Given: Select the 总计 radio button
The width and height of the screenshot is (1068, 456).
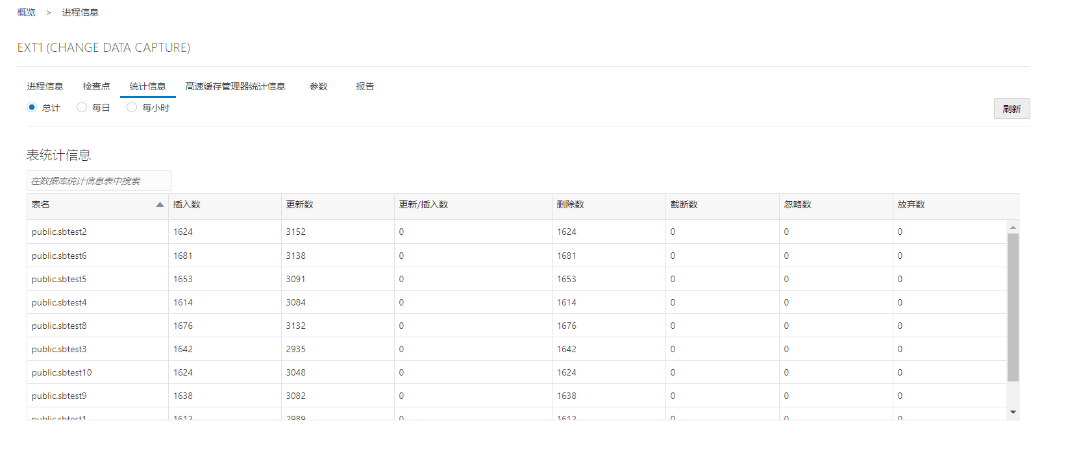Looking at the screenshot, I should (x=32, y=108).
